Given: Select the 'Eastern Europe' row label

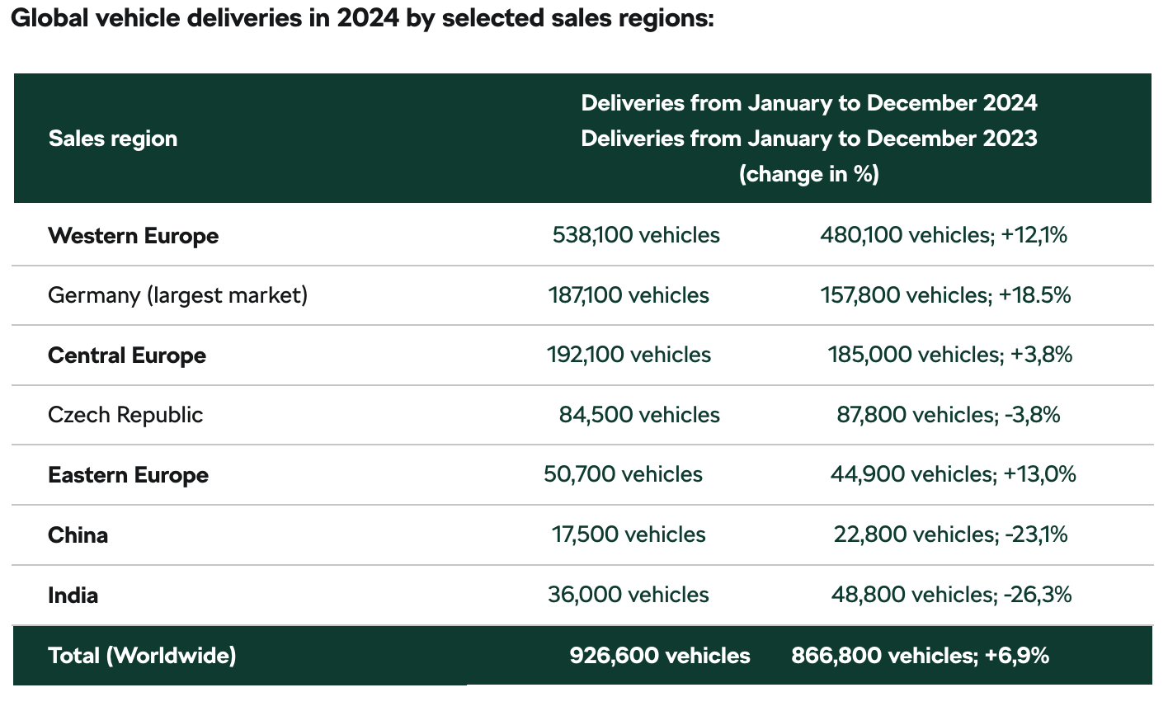Looking at the screenshot, I should (x=129, y=475).
